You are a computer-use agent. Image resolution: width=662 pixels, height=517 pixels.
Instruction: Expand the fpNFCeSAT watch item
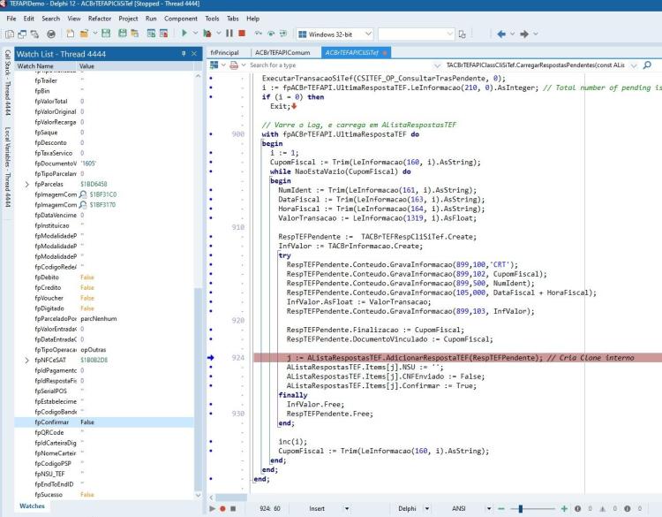pyautogui.click(x=27, y=361)
